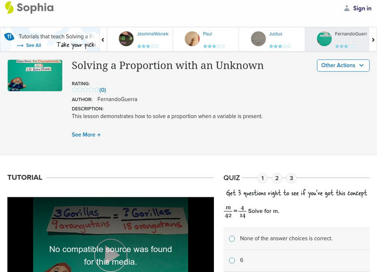The image size is (377, 272).
Task: Click the lesson description text
Action: (x=167, y=116)
